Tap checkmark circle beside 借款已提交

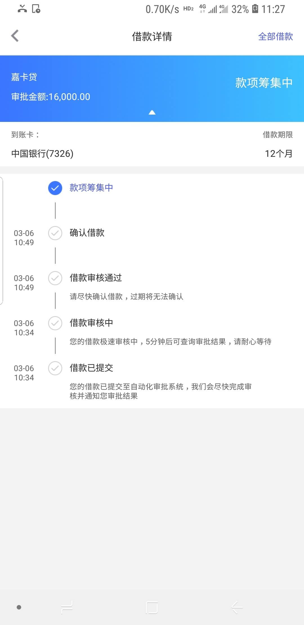click(x=55, y=368)
